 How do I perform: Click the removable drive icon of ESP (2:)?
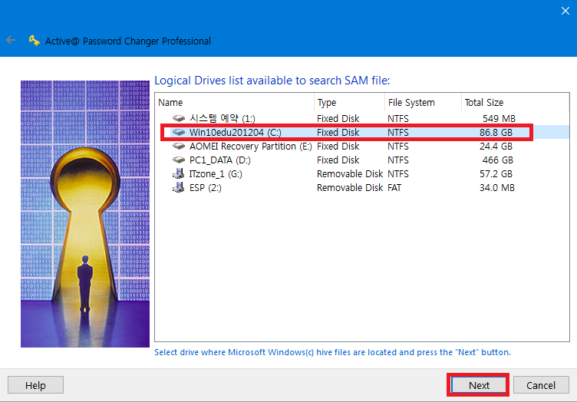tap(179, 188)
